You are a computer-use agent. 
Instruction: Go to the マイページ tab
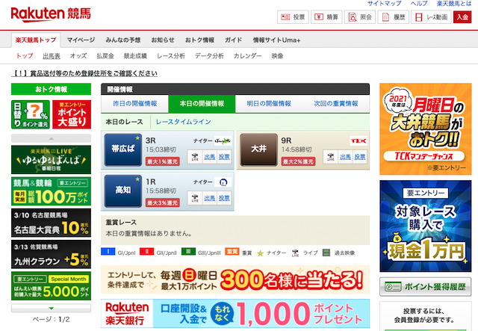(81, 40)
